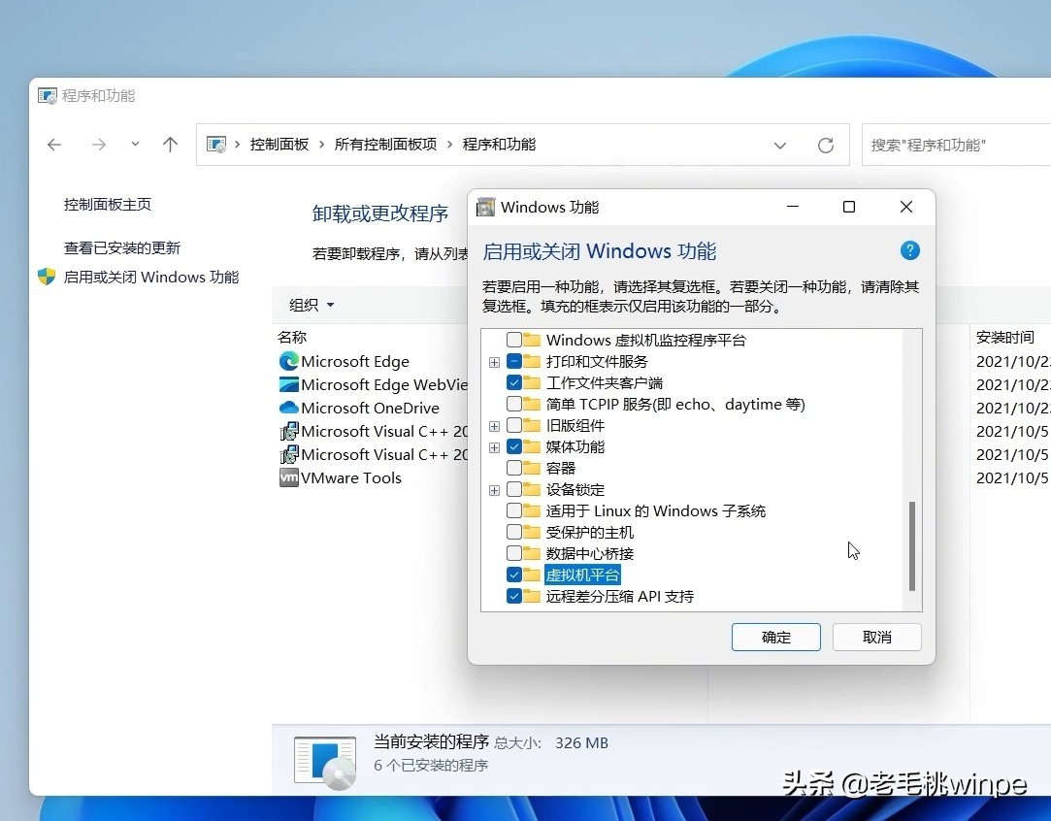Open 查看已安装的更新 link

(x=122, y=248)
